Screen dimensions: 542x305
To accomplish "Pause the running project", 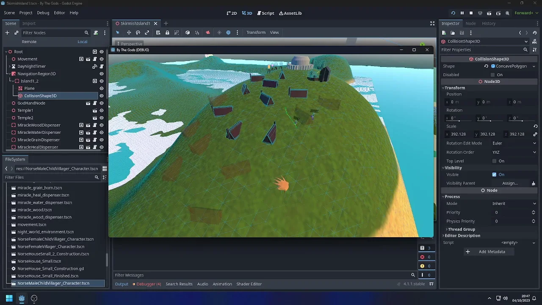I will (462, 13).
